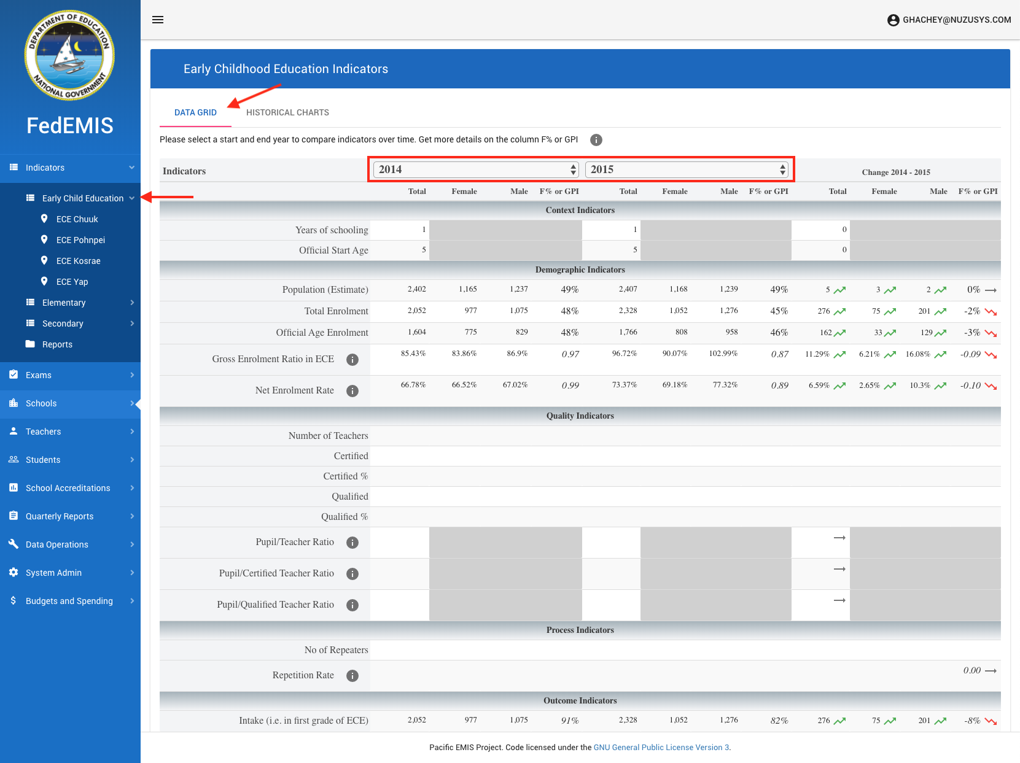This screenshot has width=1020, height=763.
Task: Open the 2014 start year dropdown
Action: click(477, 169)
